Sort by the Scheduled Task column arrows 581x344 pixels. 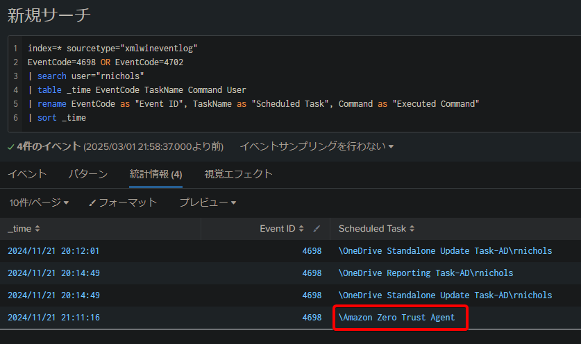412,229
